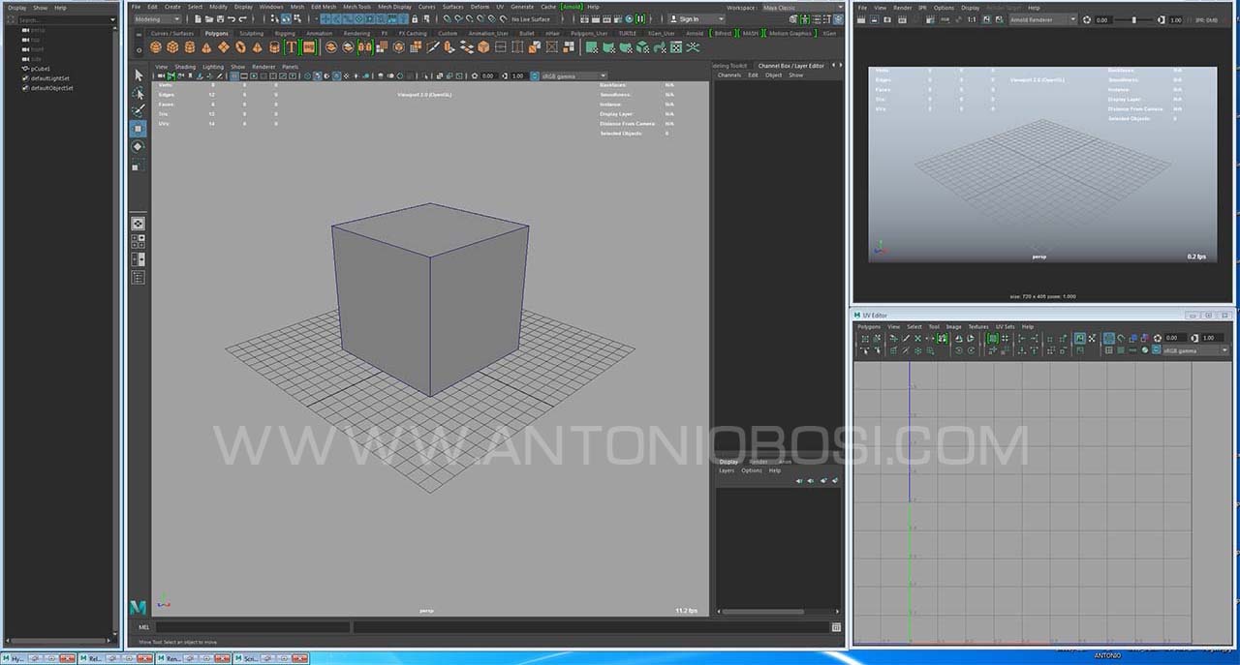1240x665 pixels.
Task: Open the Modeling menu set dropdown
Action: [x=156, y=18]
